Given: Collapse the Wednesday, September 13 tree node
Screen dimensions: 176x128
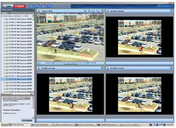Looking at the screenshot, I should tap(2, 16).
